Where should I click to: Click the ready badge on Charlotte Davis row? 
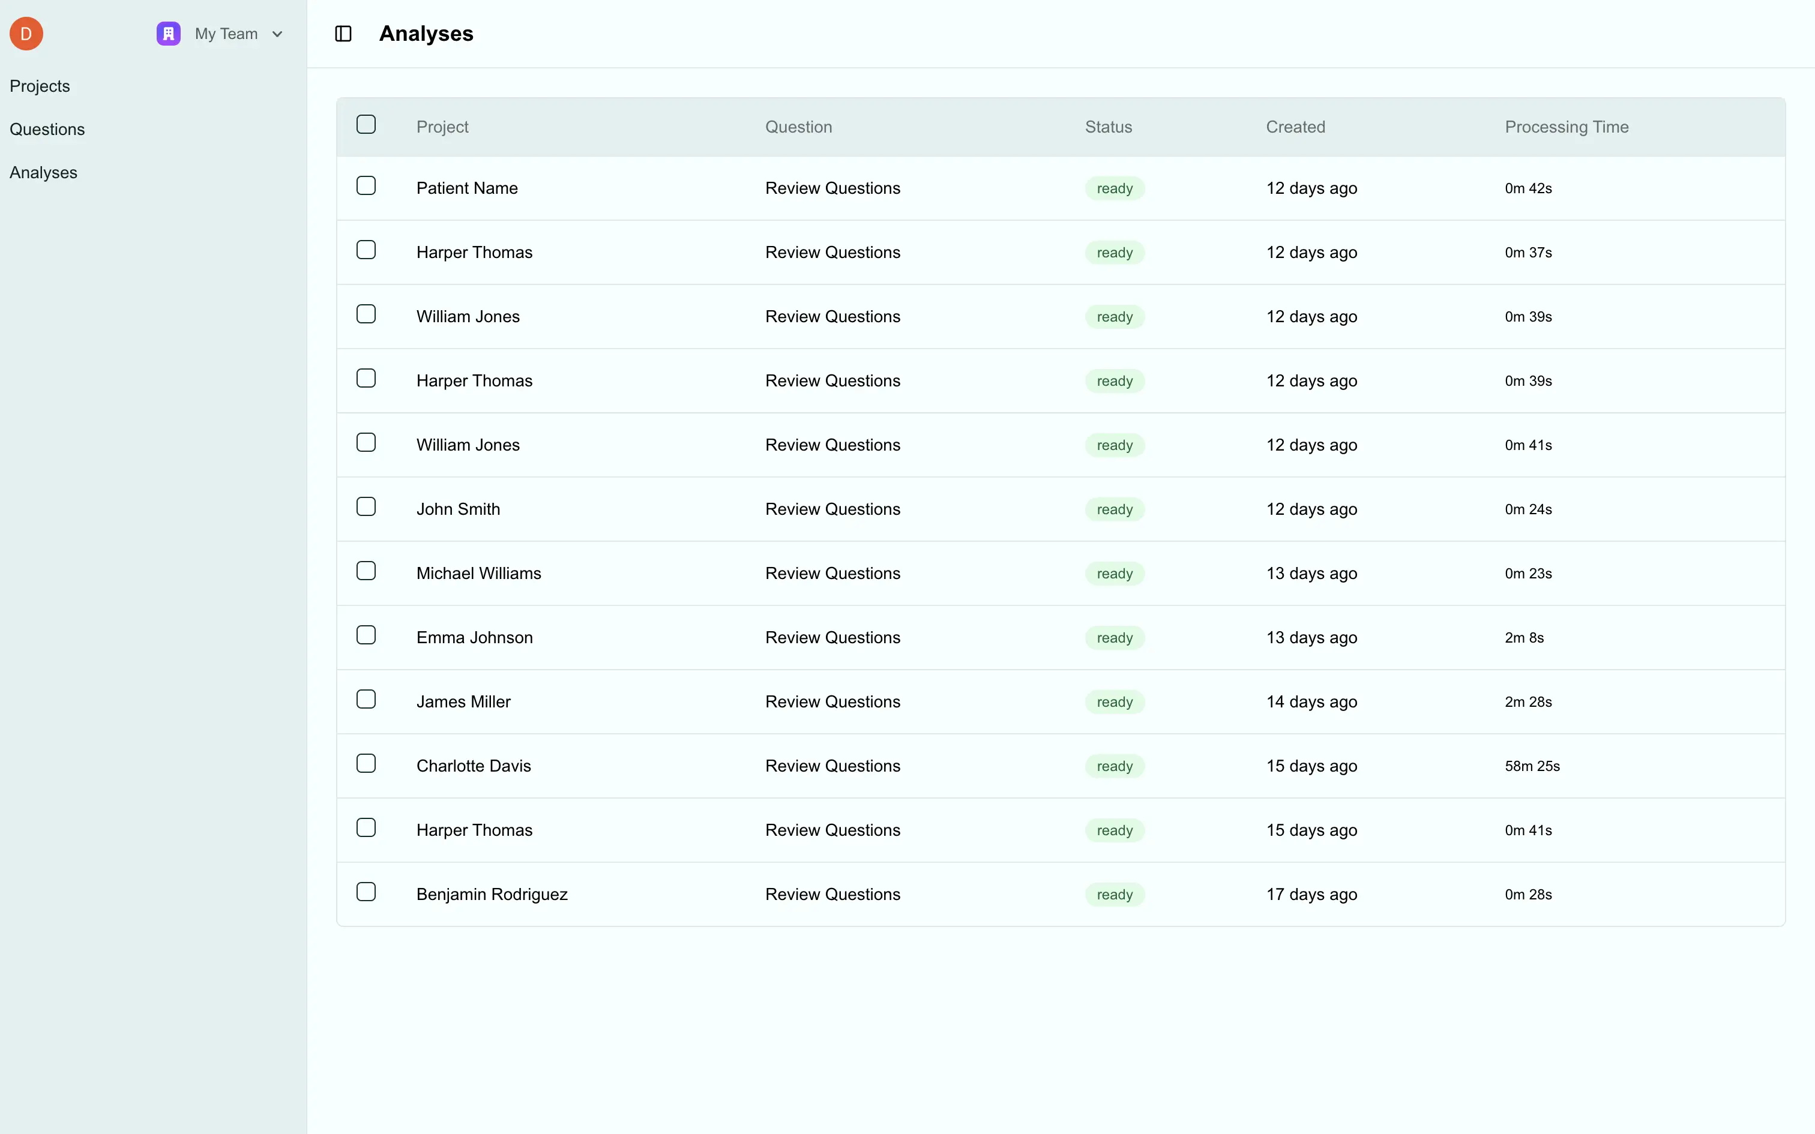(1115, 766)
